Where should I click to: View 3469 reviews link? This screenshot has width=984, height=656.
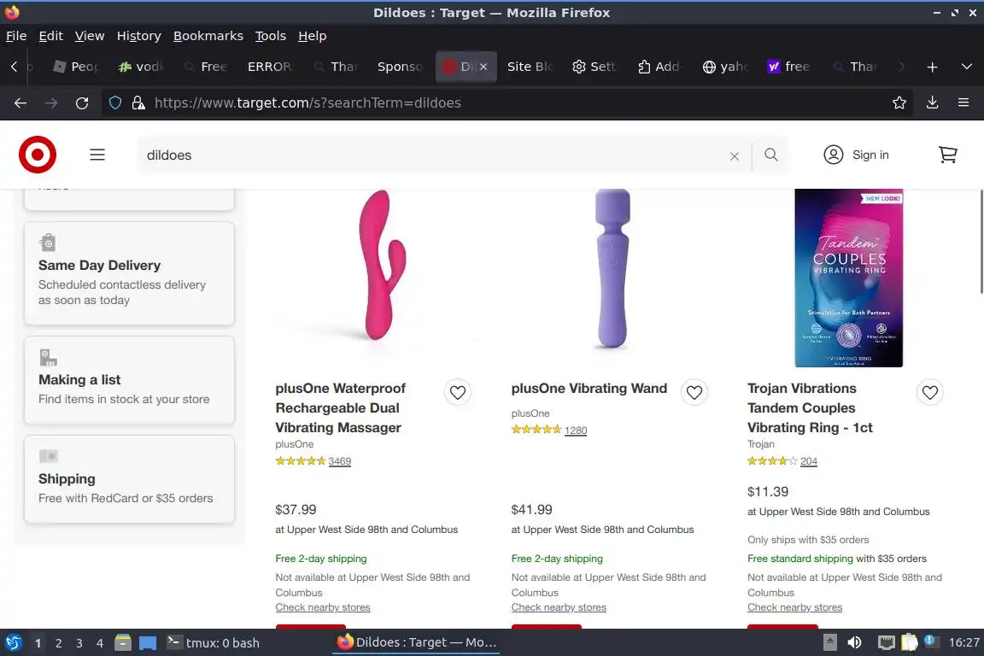[x=339, y=460]
